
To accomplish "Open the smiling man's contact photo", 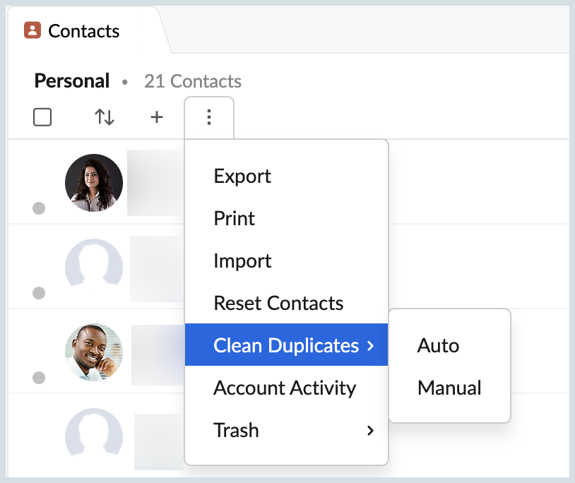I will click(x=94, y=352).
